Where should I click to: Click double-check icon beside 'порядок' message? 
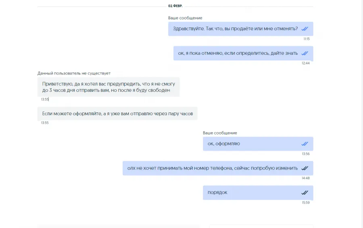pyautogui.click(x=305, y=193)
